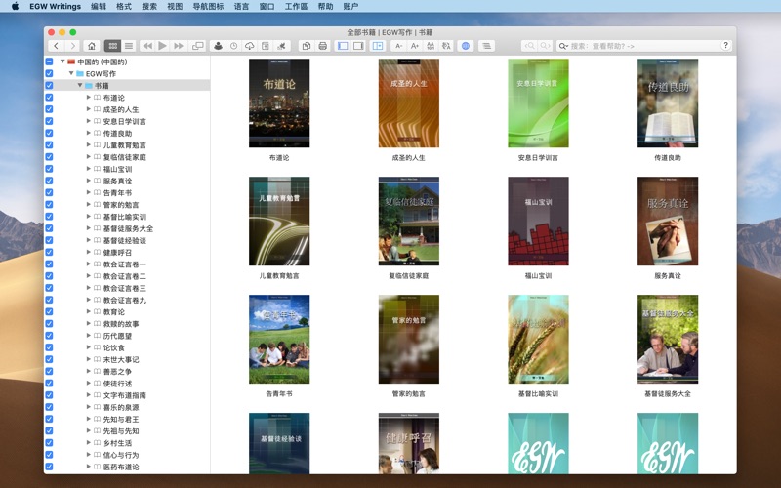781x488 pixels.
Task: Increase font size with A+ button
Action: (414, 46)
